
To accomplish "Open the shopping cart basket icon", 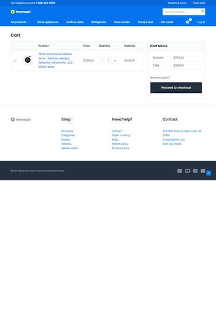I will (x=188, y=22).
